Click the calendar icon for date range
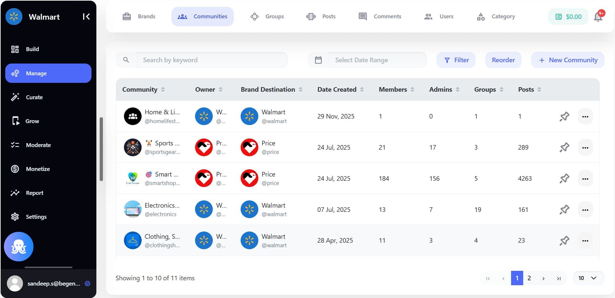This screenshot has width=615, height=298. click(318, 60)
